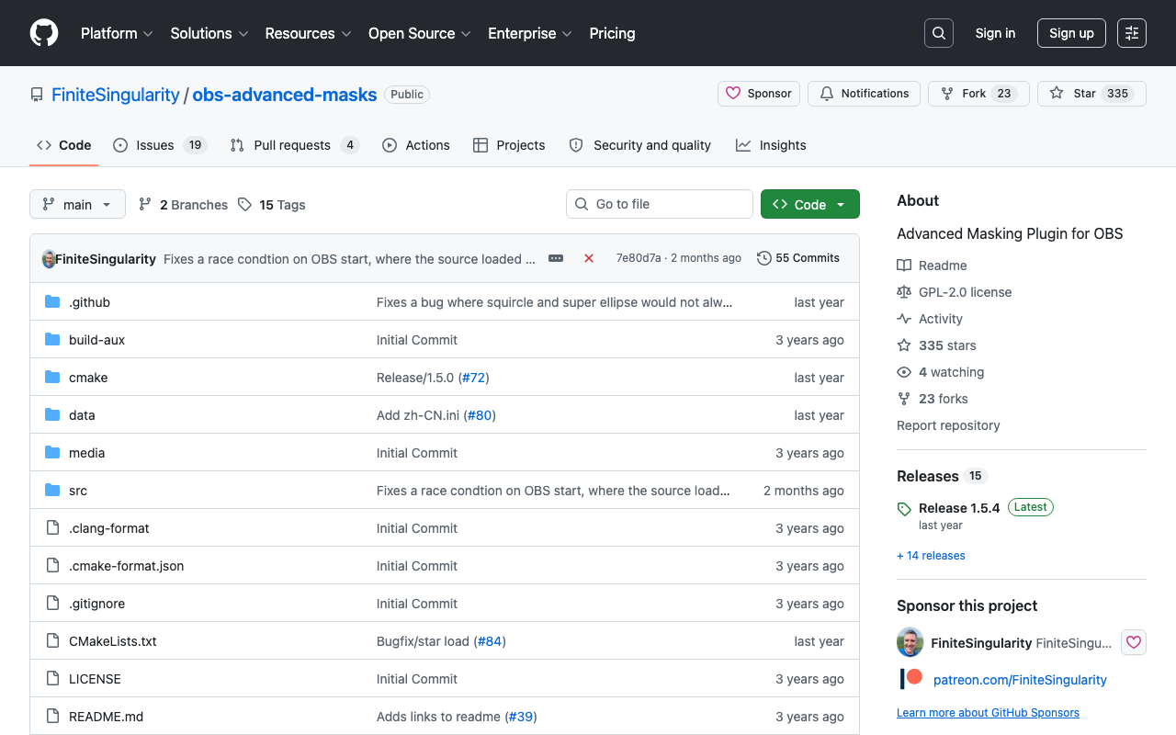
Task: Open the green Code dropdown button
Action: 810,205
